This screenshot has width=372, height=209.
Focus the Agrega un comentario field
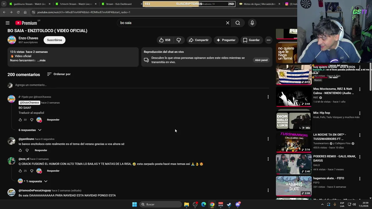(142, 85)
